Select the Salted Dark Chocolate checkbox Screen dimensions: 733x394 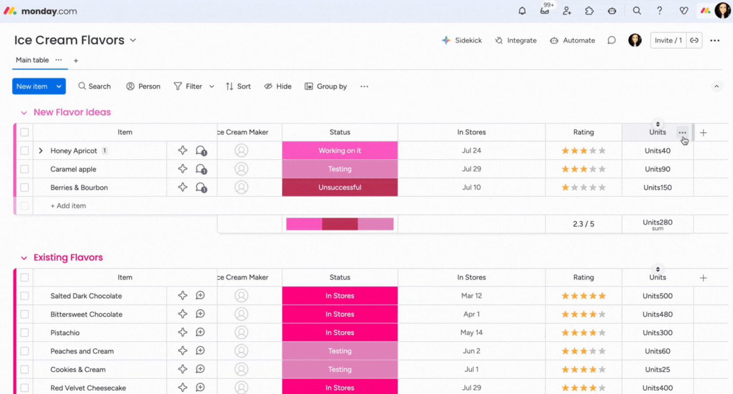[25, 296]
